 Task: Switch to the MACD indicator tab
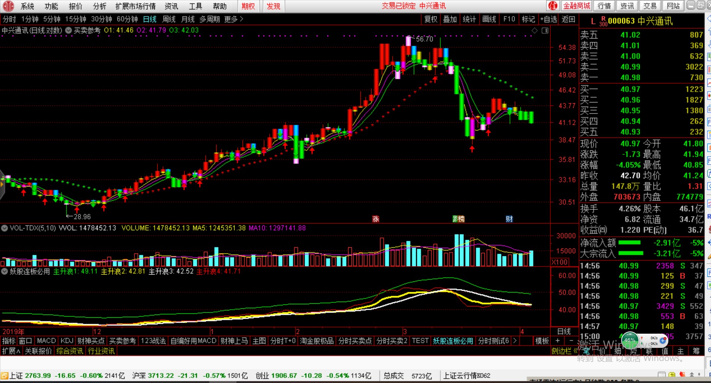46,341
